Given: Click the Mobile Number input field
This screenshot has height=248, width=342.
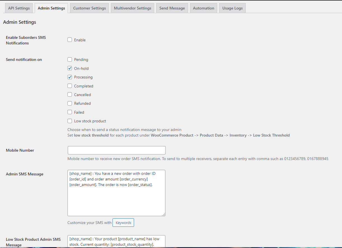Looking at the screenshot, I should tap(116, 150).
